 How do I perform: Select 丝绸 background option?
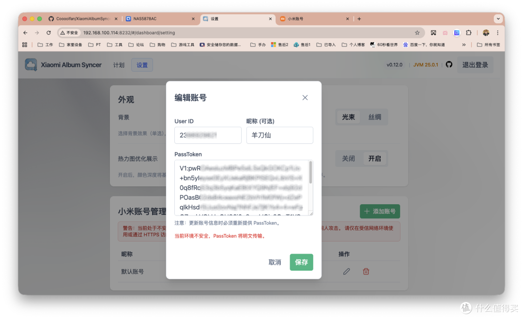tap(374, 117)
